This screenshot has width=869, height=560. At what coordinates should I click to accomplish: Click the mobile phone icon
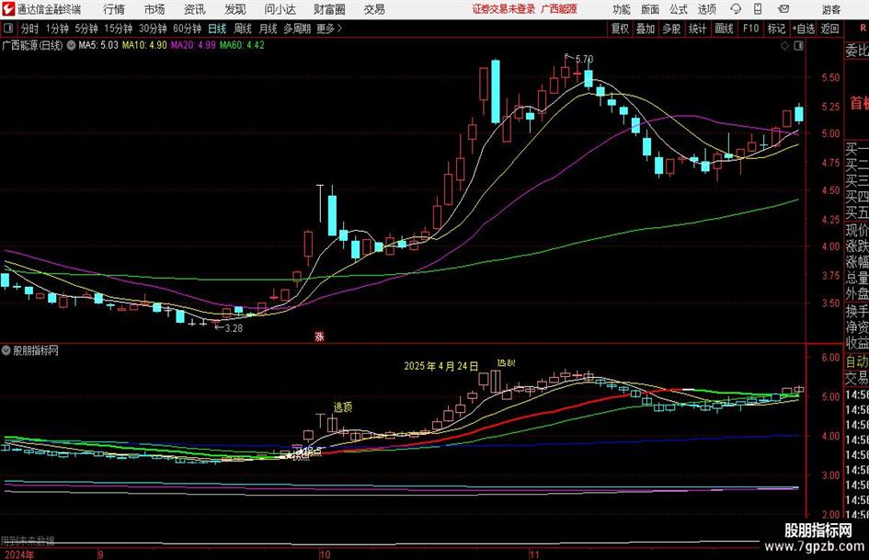(x=758, y=9)
